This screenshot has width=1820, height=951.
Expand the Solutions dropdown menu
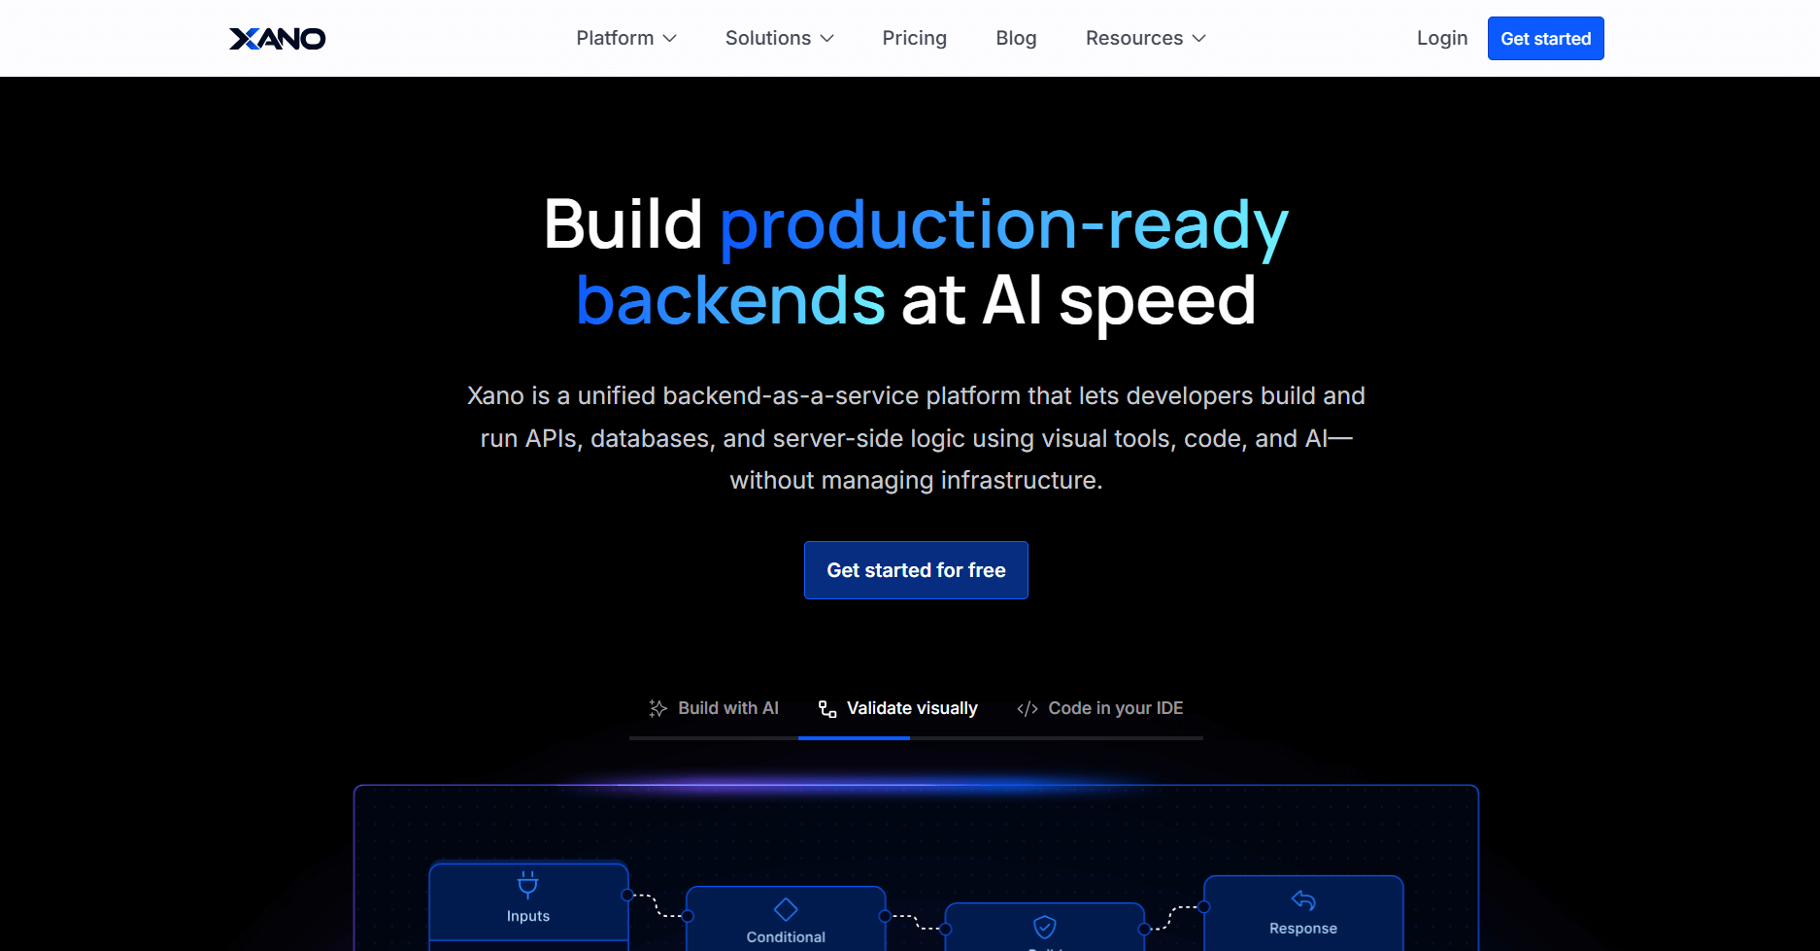point(779,38)
